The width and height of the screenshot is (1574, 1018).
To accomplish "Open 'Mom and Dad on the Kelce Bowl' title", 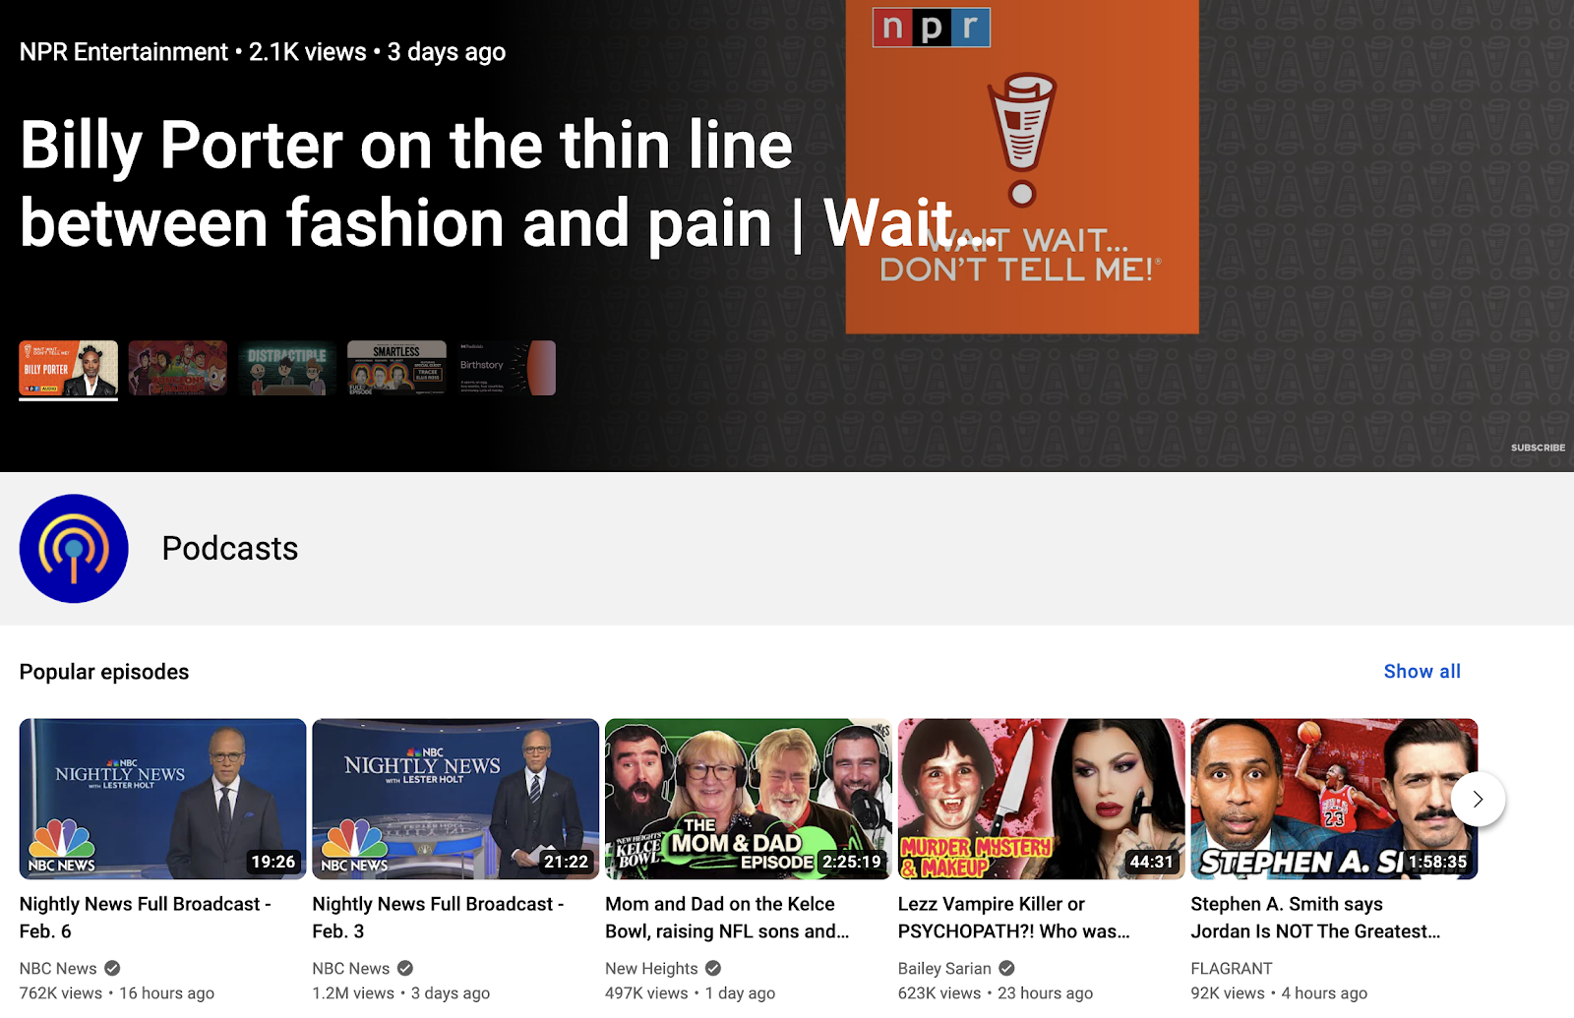I will [727, 918].
